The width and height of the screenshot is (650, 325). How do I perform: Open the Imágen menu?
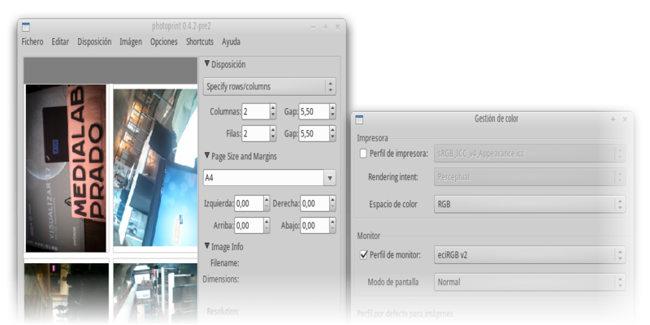coord(131,41)
